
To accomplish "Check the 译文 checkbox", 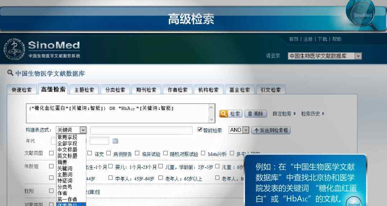I will click(90, 153).
